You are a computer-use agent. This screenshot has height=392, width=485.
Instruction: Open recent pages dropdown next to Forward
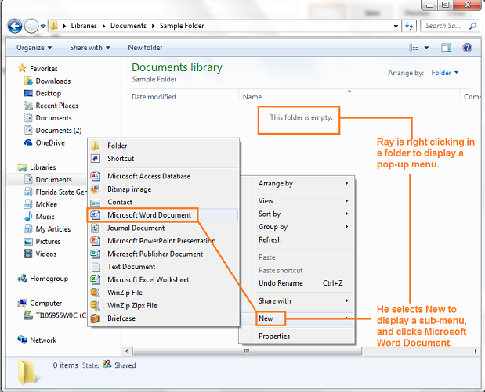click(x=43, y=27)
